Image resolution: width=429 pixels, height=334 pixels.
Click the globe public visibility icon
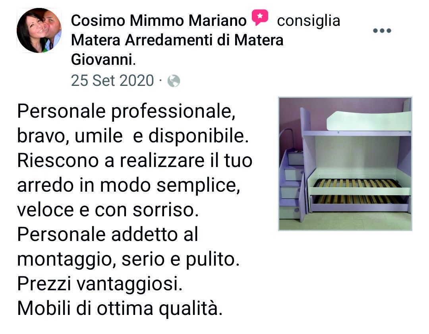click(x=174, y=81)
